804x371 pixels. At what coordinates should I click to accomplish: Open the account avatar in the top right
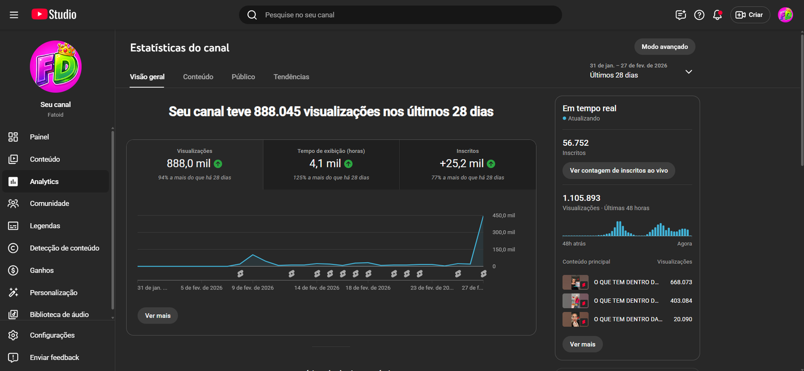785,15
